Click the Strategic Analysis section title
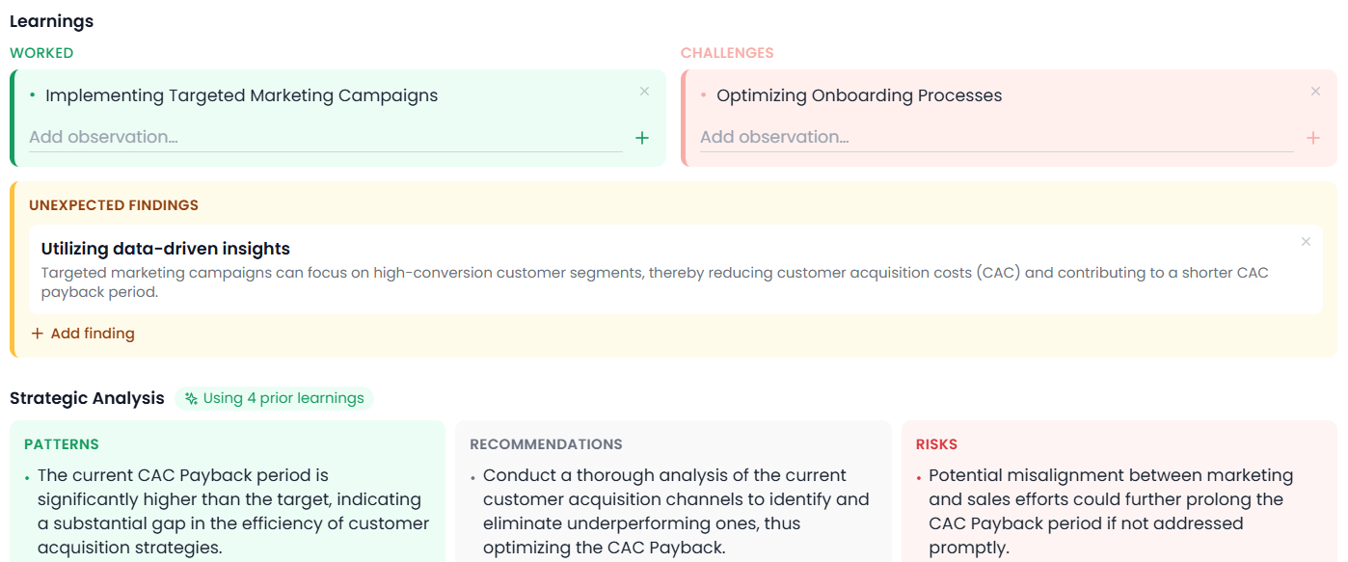Screen dimensions: 1348x562 pos(87,398)
